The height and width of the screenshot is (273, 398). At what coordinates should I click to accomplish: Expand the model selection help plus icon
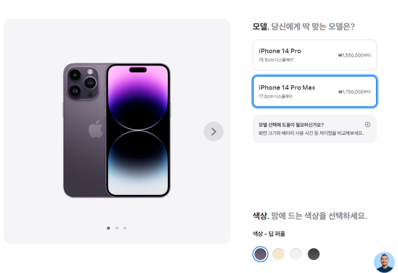click(x=368, y=124)
